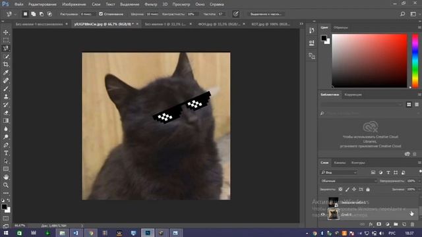The height and width of the screenshot is (237, 422).
Task: Delete the layer with the trash icon
Action: click(x=412, y=224)
